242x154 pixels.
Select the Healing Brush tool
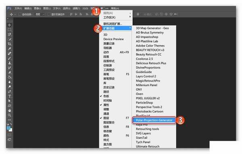pyautogui.click(x=9, y=53)
